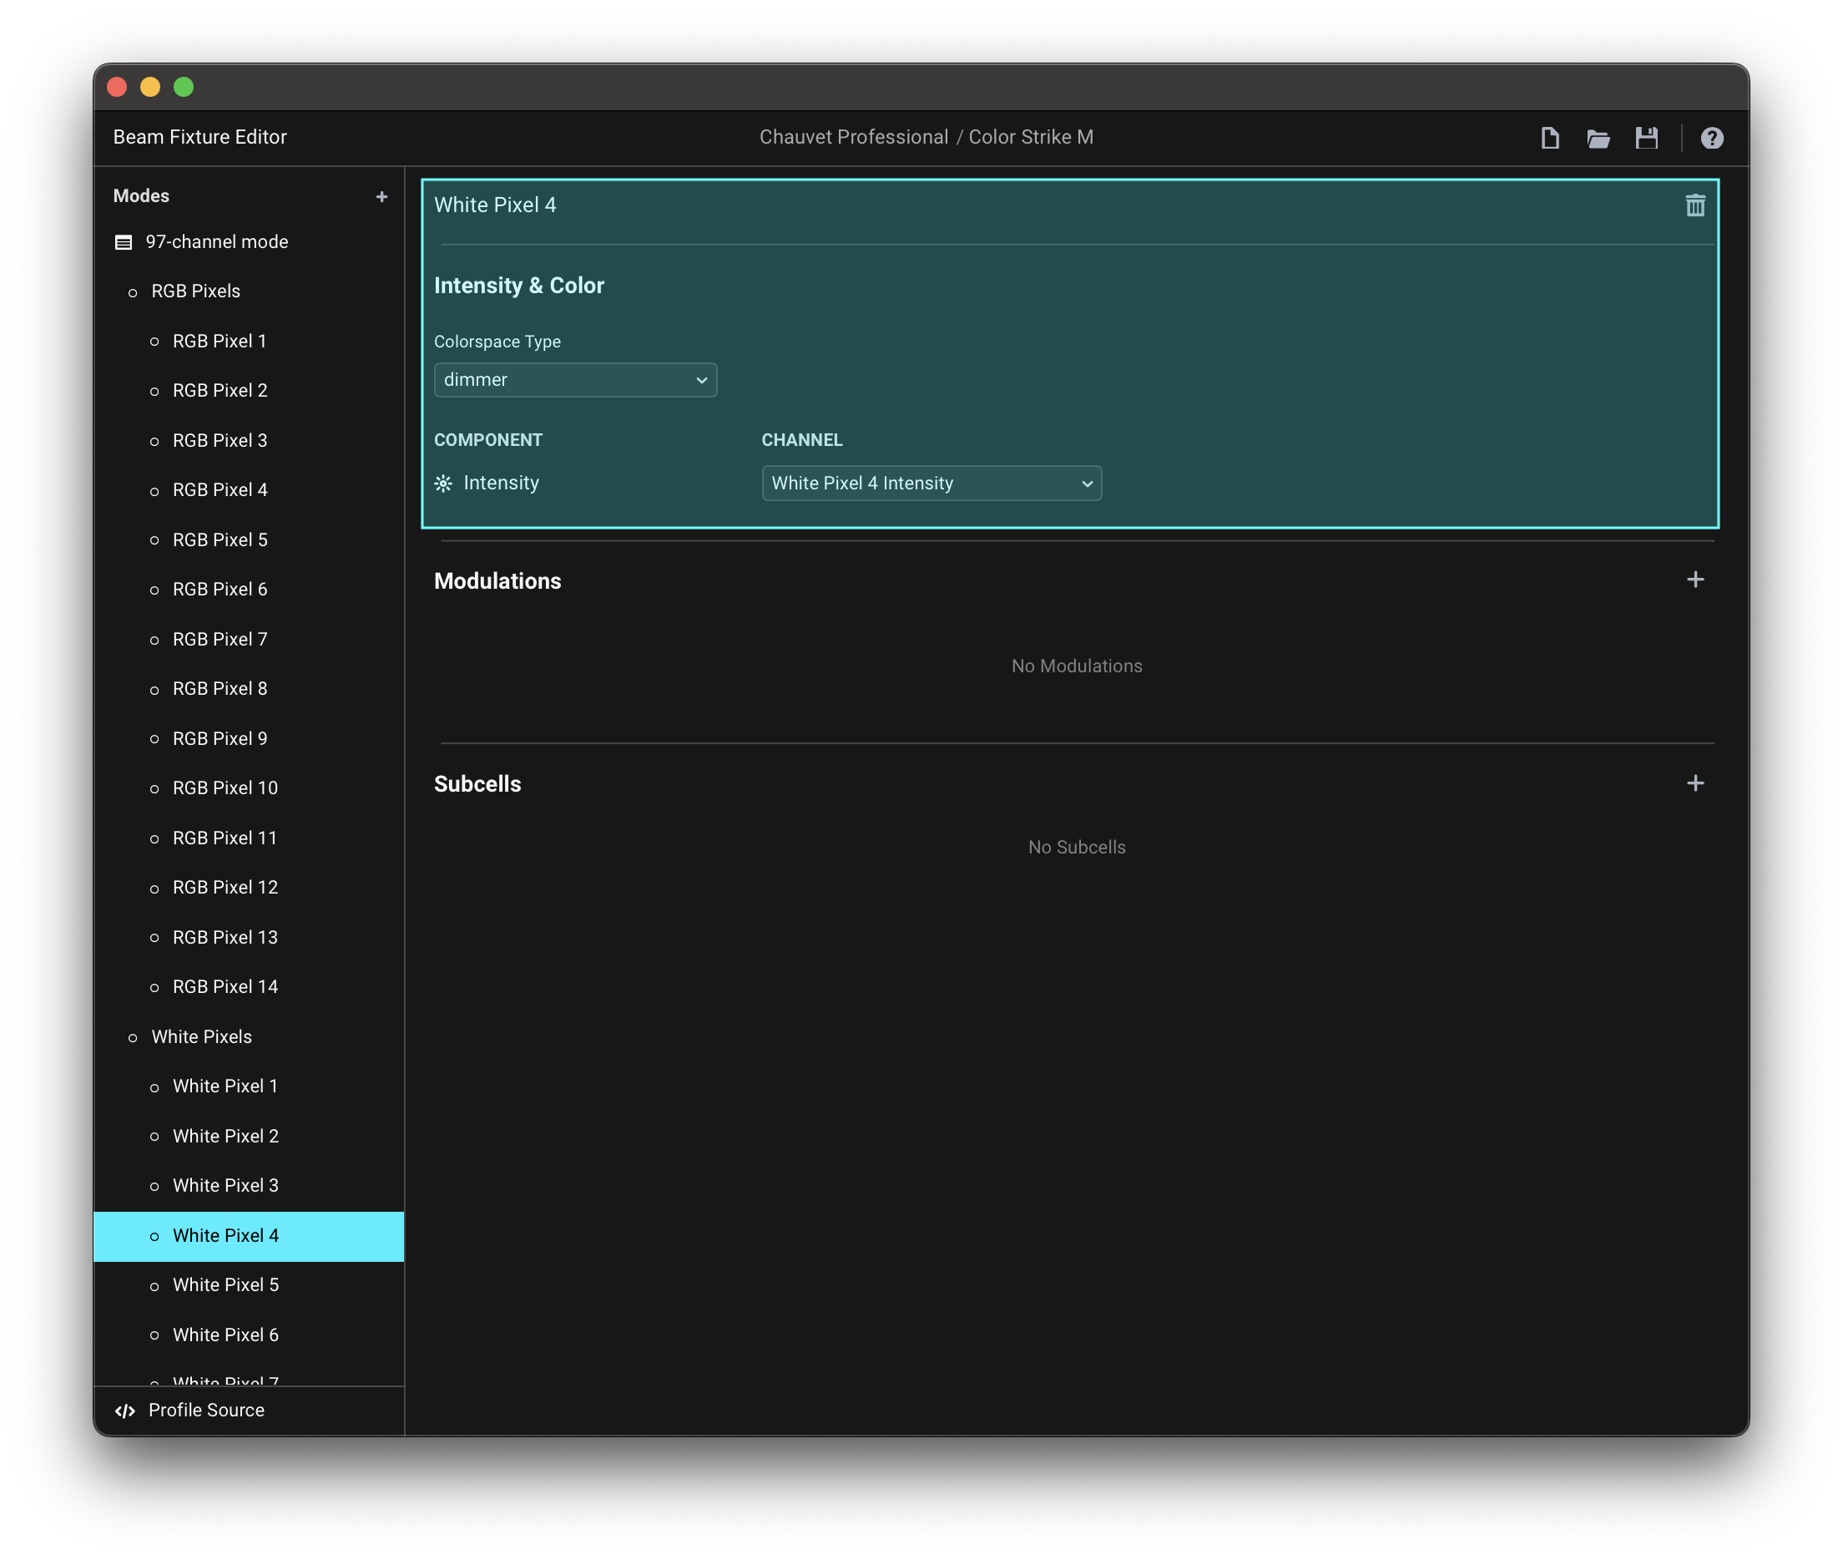Close the window with red button
The width and height of the screenshot is (1843, 1560).
tap(117, 87)
